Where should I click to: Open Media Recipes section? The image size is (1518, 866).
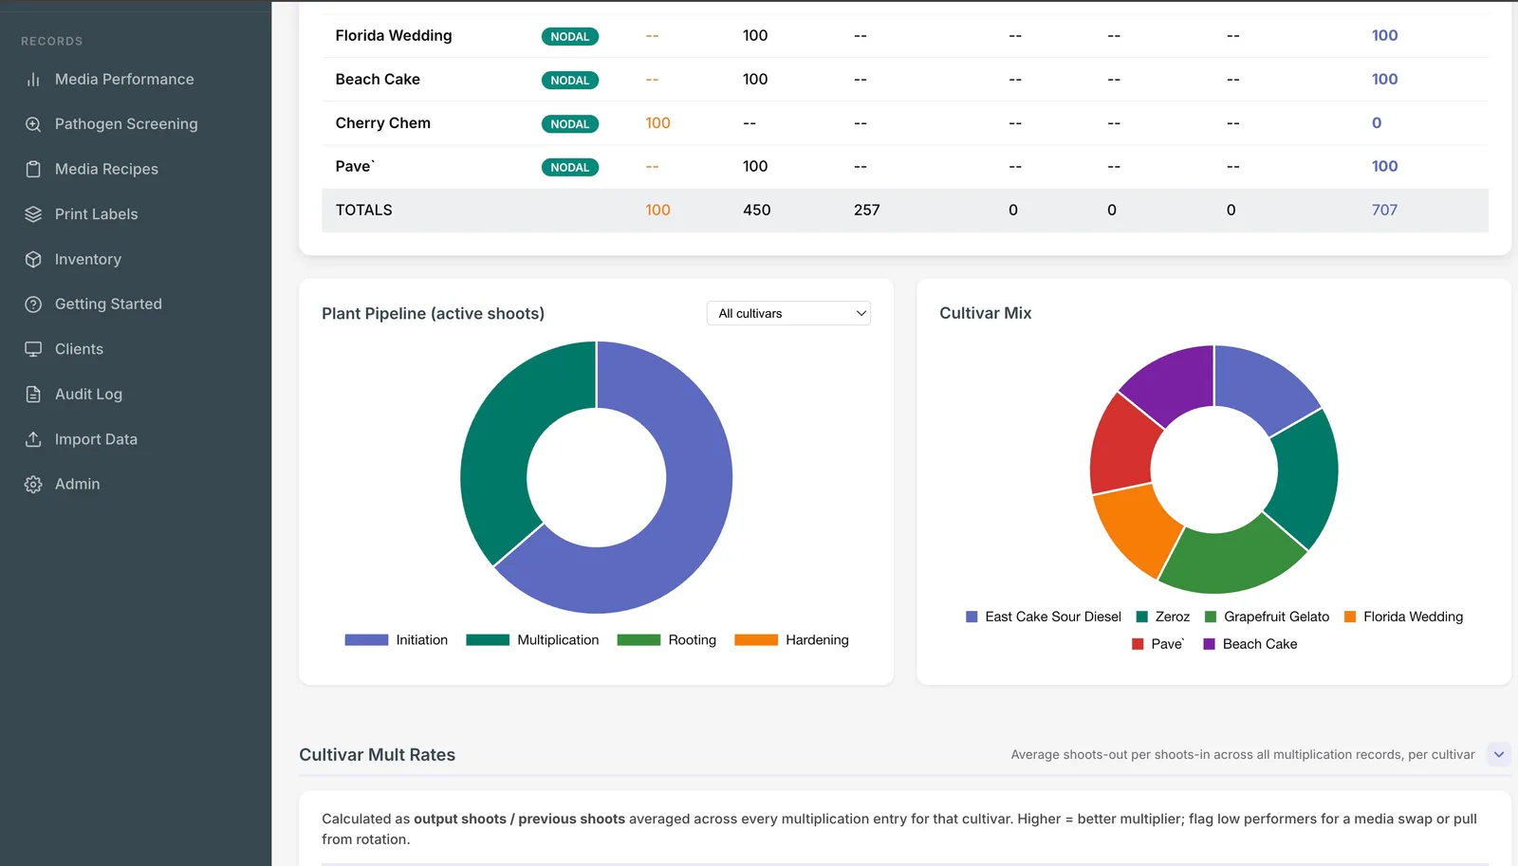coord(106,169)
